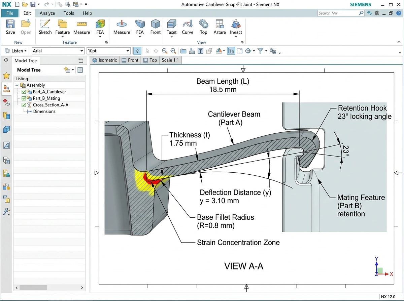Screen dimensions: 404x301
Task: Click the Search box
Action: [x=341, y=13]
